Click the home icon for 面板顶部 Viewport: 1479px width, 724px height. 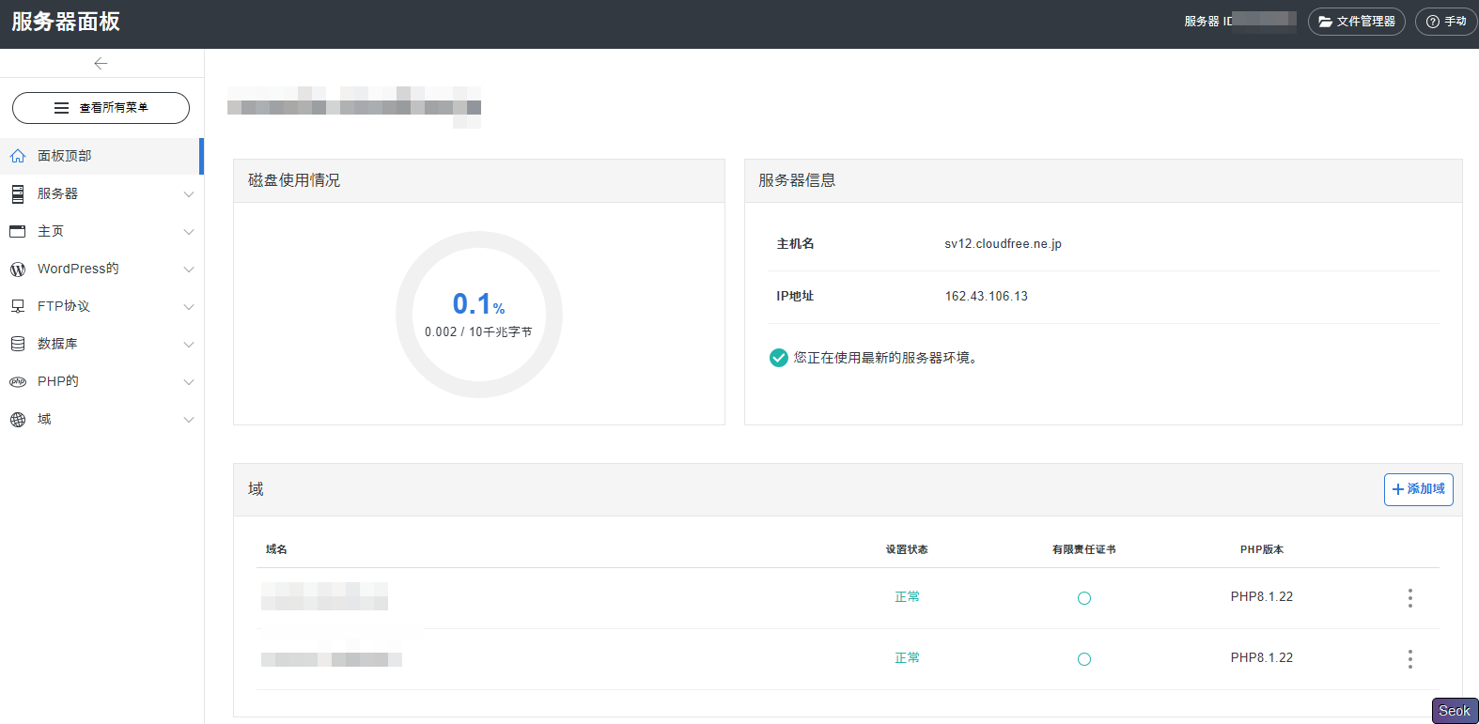[18, 156]
